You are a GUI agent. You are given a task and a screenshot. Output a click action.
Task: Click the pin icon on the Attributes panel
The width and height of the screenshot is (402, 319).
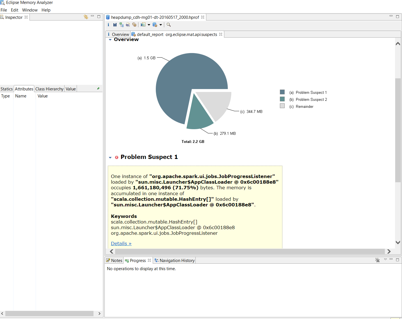tap(98, 88)
